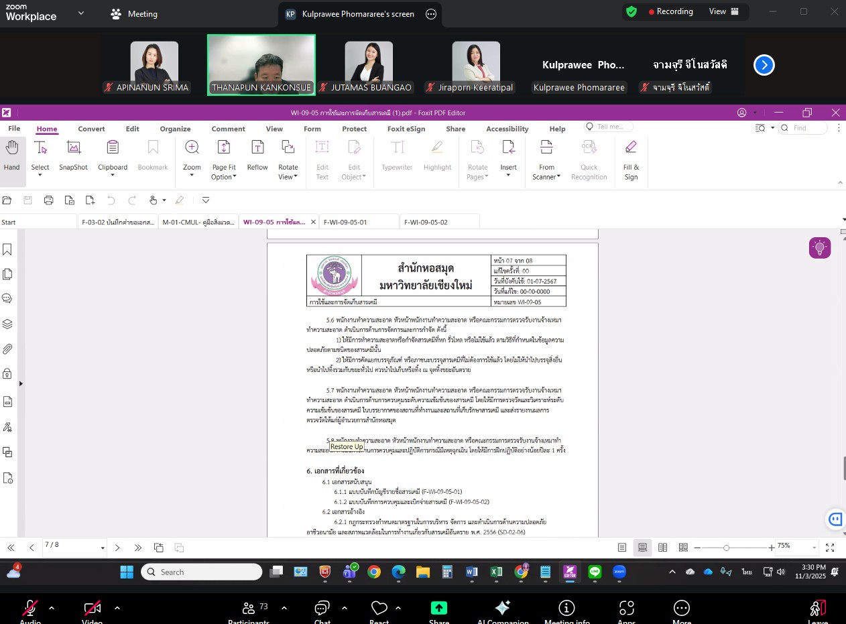This screenshot has height=624, width=846.
Task: Open the attachments paperclip panel
Action: (7, 349)
